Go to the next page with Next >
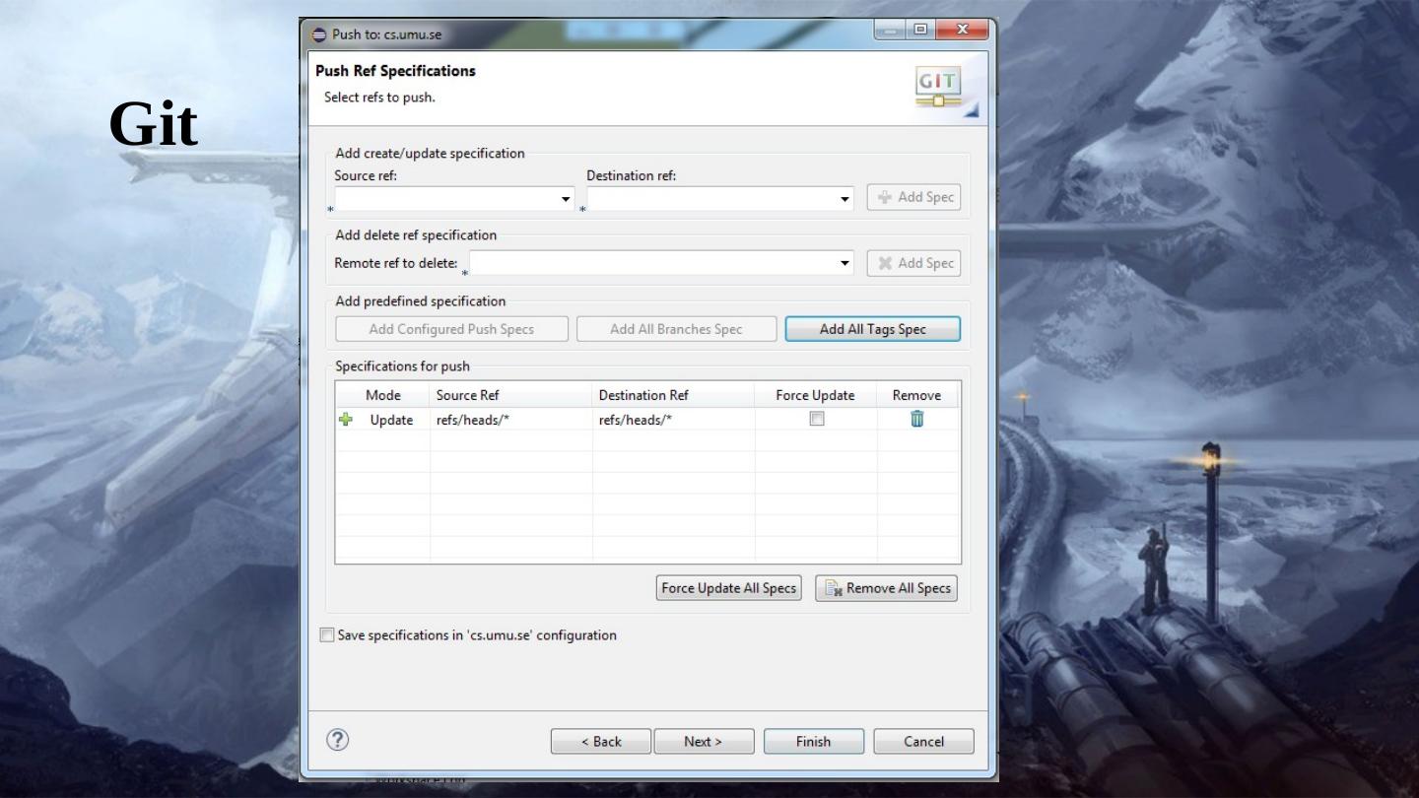The image size is (1419, 798). pos(704,742)
